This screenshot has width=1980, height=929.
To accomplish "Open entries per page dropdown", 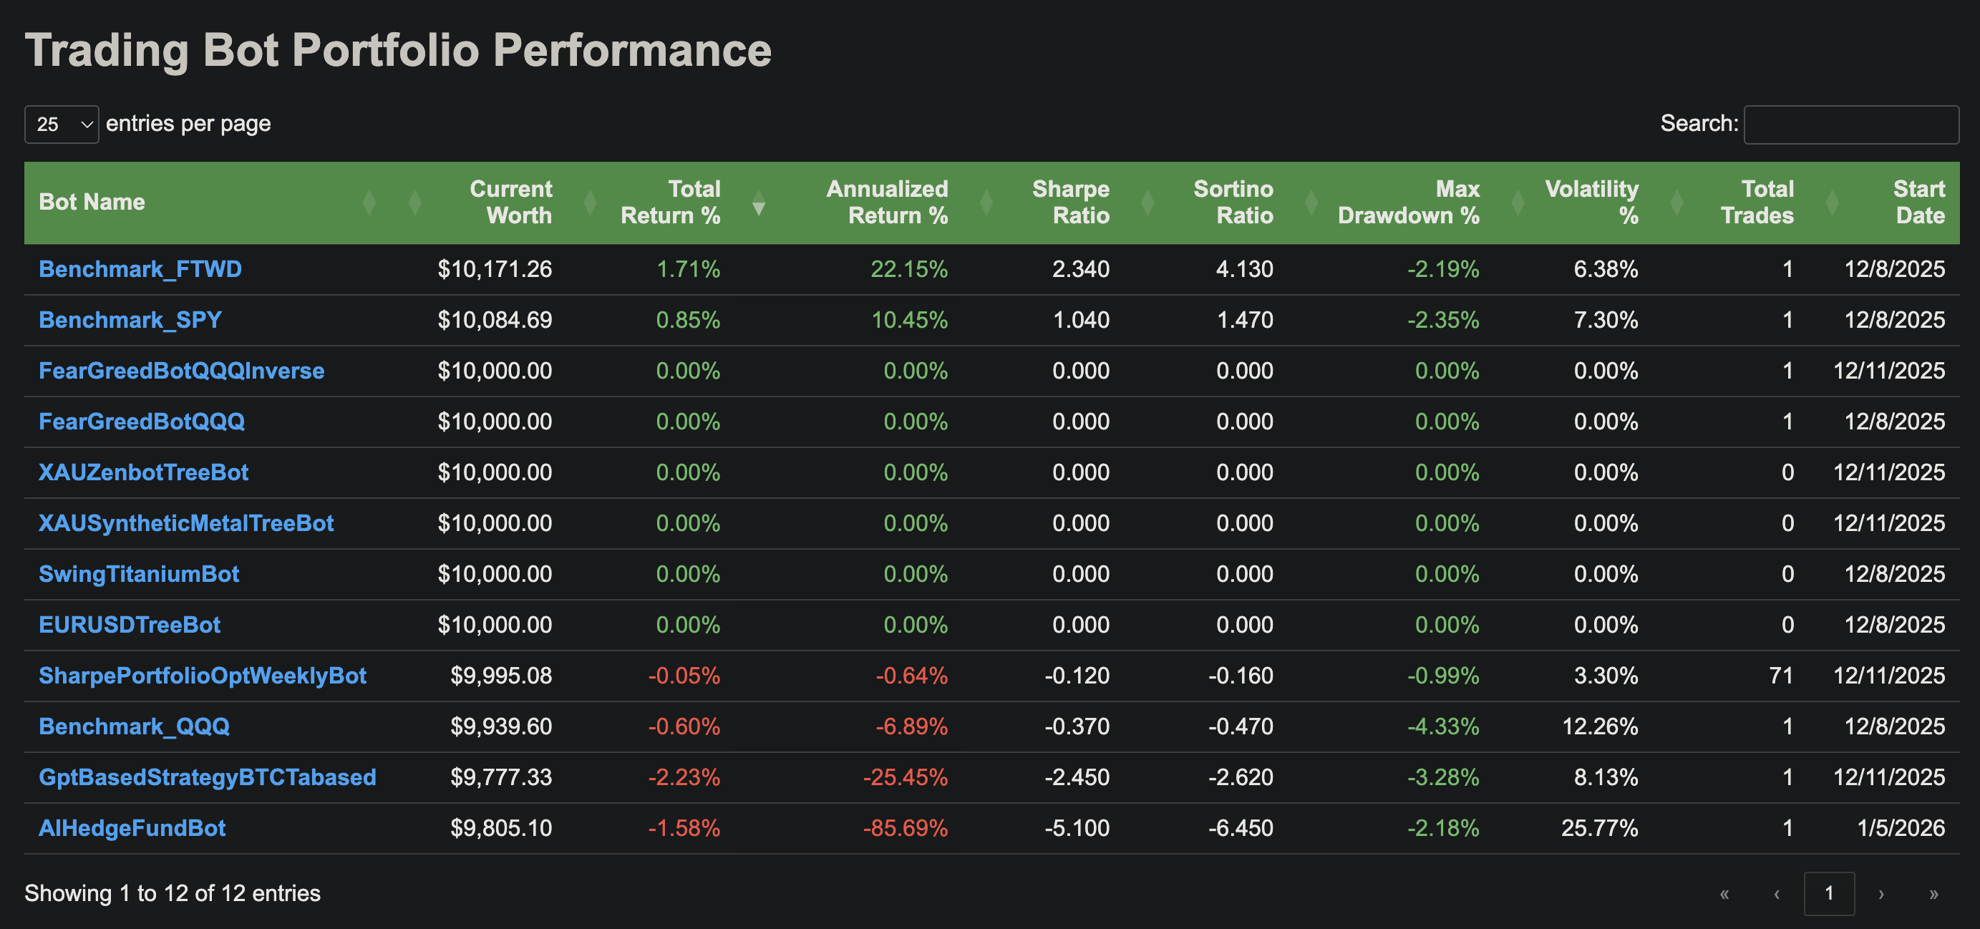I will click(x=62, y=123).
